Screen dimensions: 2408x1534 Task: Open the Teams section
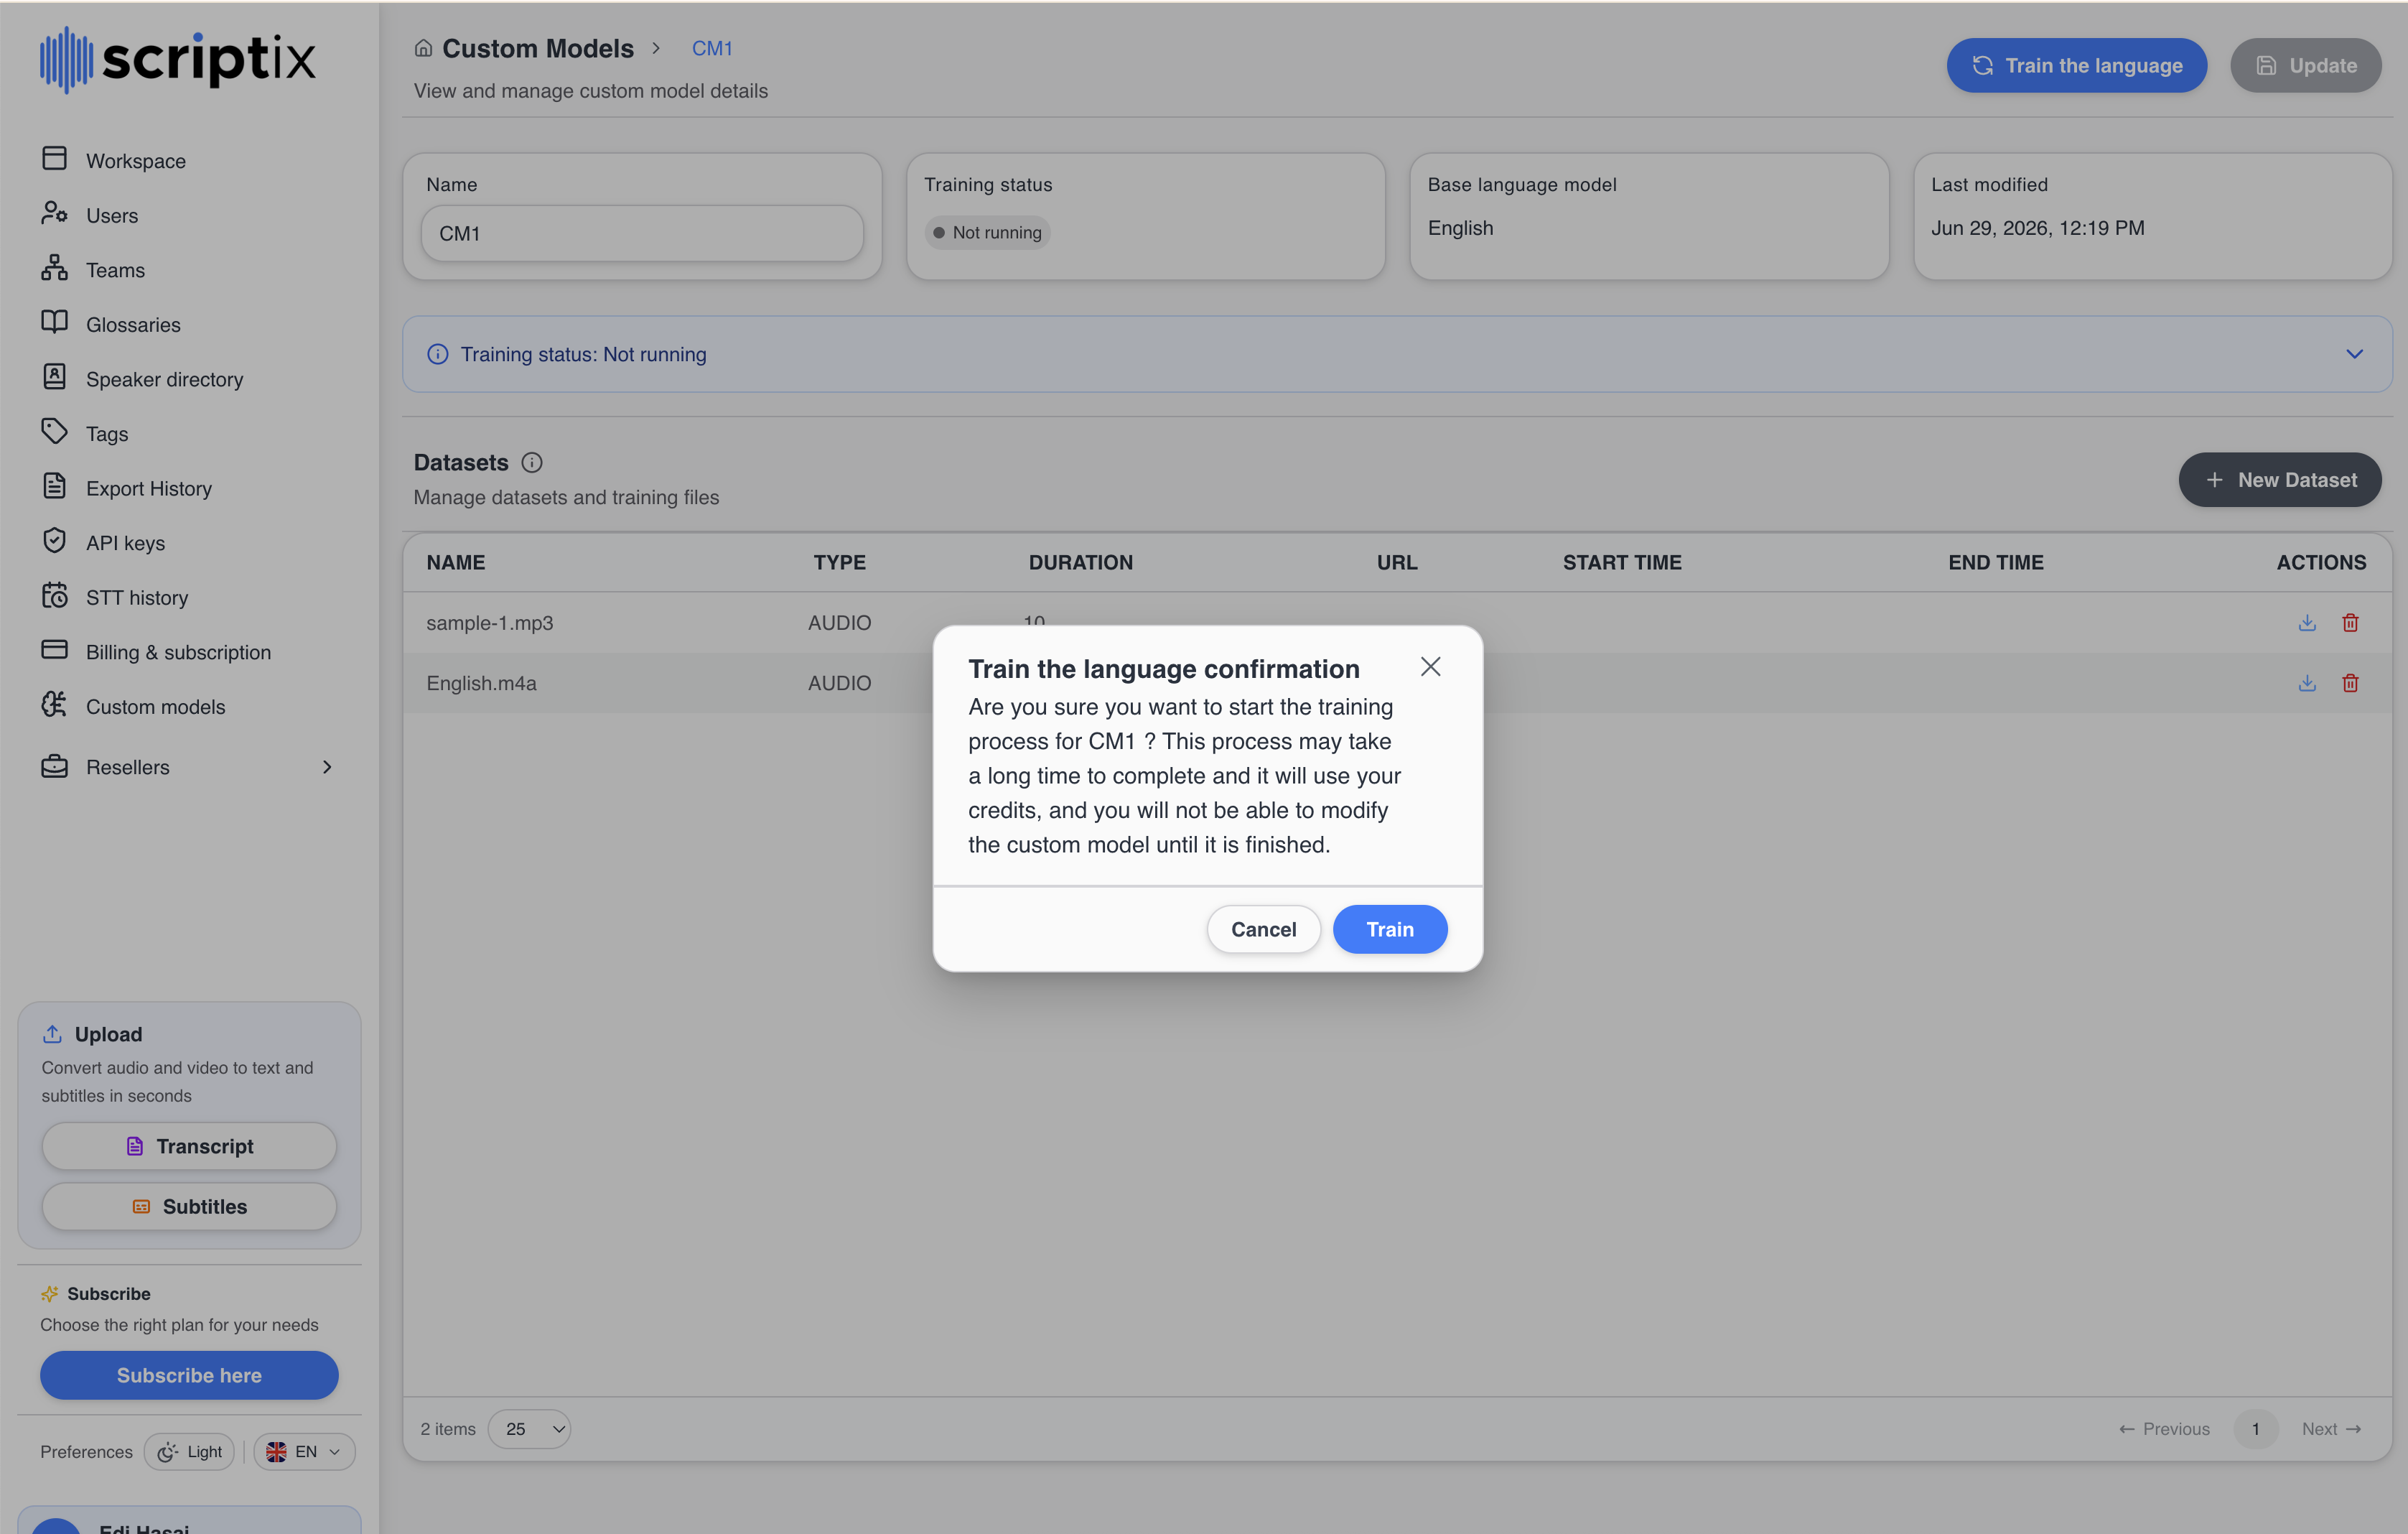pyautogui.click(x=115, y=270)
